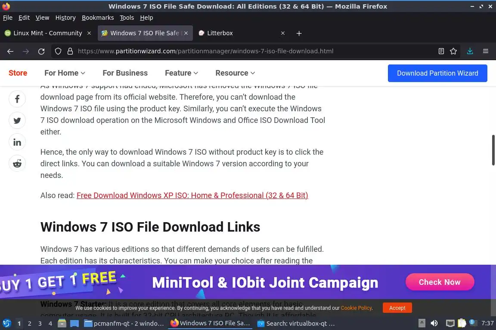Open a new tab with plus button

pos(299,33)
